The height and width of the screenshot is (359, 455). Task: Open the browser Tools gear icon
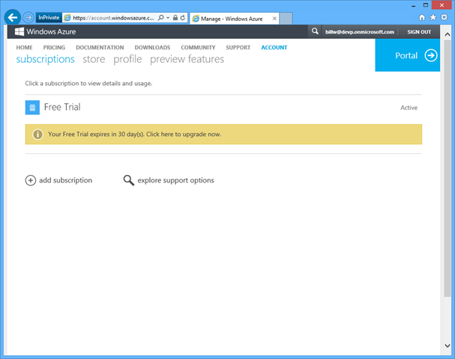445,16
